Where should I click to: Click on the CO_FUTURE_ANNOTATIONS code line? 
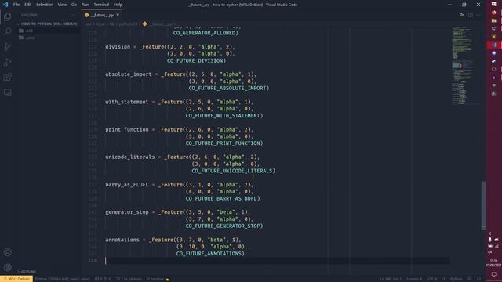coord(210,254)
